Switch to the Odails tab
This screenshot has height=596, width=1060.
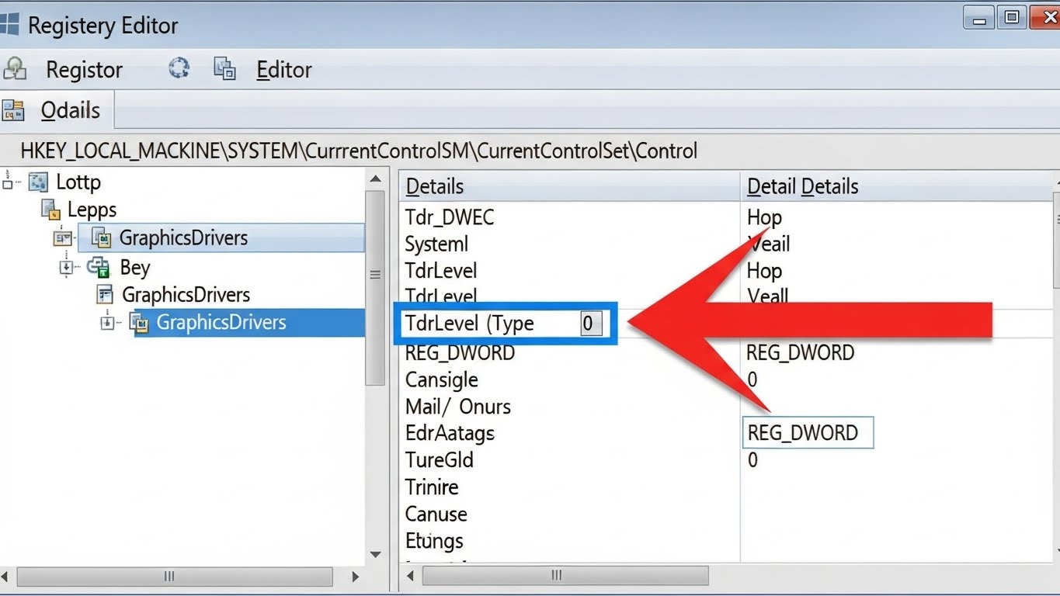click(x=70, y=110)
